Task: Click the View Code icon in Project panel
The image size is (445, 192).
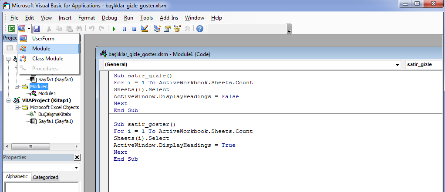Action: (10, 48)
